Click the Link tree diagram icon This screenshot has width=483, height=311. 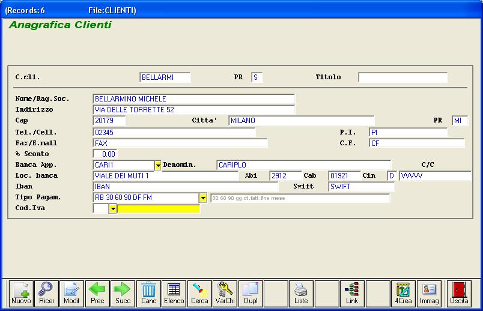pyautogui.click(x=352, y=294)
